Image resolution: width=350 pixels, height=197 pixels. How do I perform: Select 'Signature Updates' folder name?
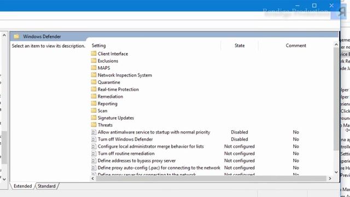point(115,118)
